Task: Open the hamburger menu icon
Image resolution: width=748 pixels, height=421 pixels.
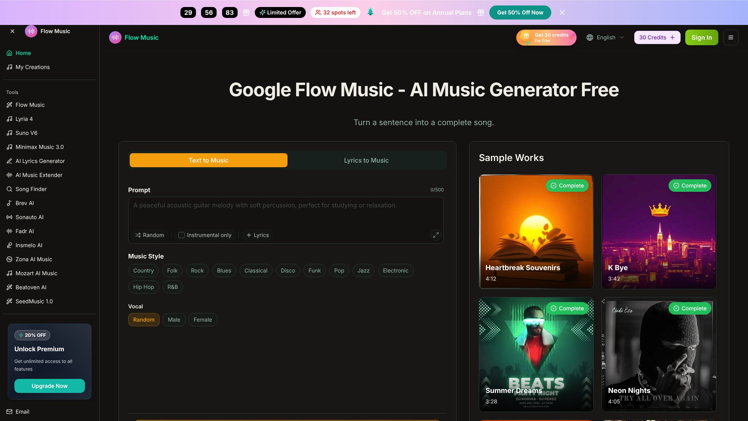Action: (731, 37)
